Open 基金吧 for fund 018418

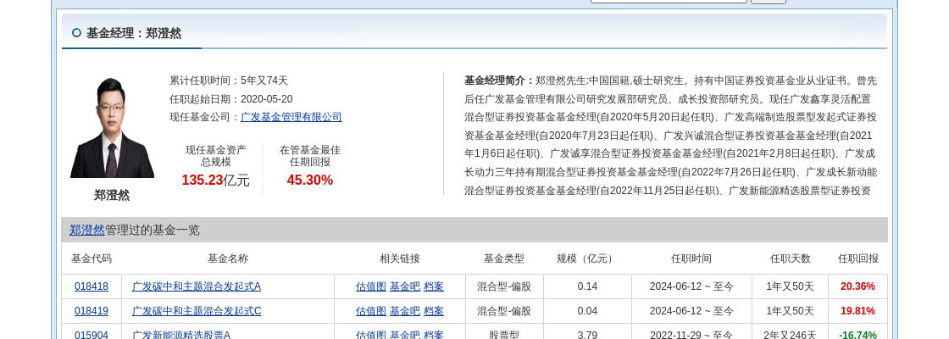pos(405,286)
